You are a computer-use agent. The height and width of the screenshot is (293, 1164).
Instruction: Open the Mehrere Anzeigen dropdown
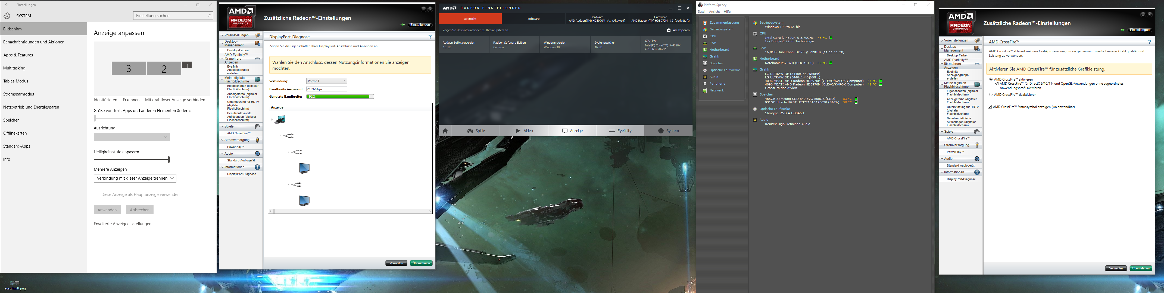pos(135,178)
